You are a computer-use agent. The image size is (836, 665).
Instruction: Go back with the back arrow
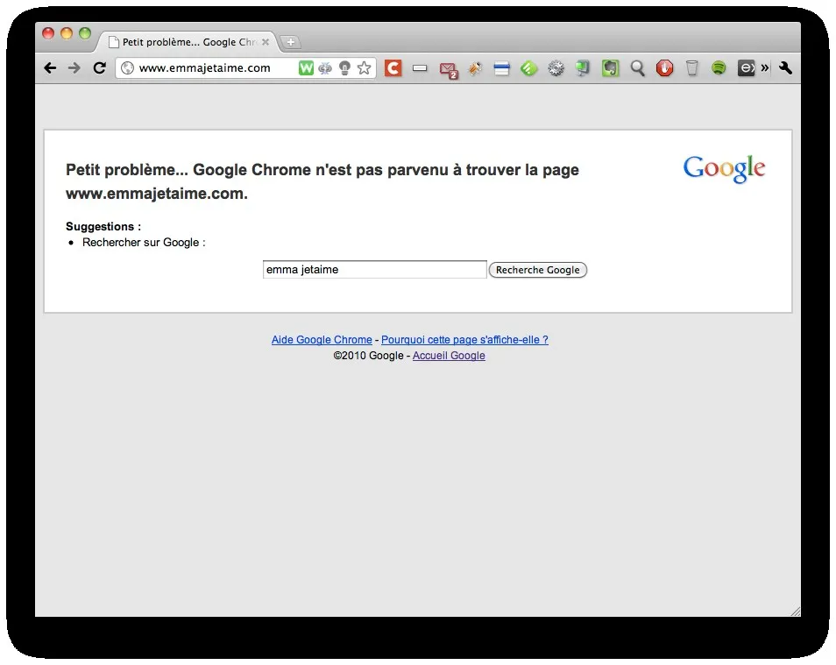tap(50, 67)
